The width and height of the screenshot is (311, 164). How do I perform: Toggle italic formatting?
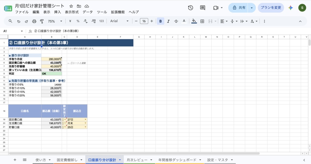(168, 21)
